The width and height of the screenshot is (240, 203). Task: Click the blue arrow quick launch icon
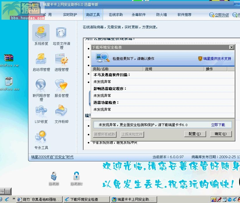click(7, 199)
